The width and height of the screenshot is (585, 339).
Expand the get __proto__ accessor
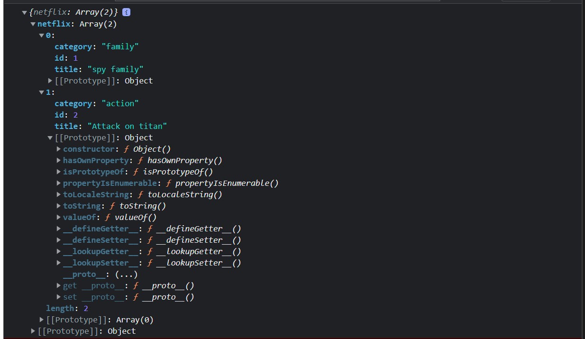59,286
